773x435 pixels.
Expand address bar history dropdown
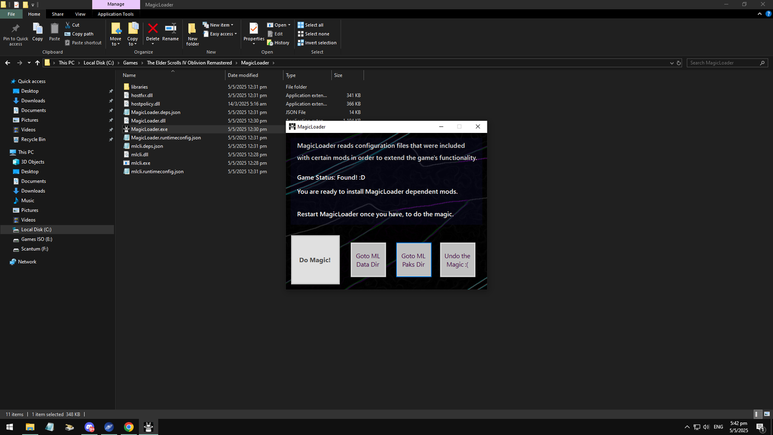(x=672, y=63)
